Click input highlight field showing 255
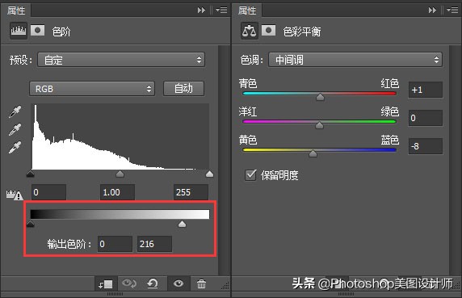 pos(191,192)
